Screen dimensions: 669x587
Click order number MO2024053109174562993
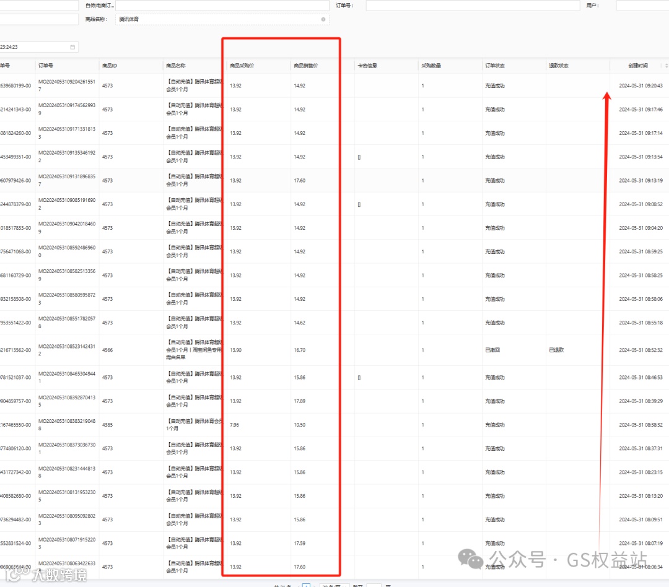(x=67, y=109)
